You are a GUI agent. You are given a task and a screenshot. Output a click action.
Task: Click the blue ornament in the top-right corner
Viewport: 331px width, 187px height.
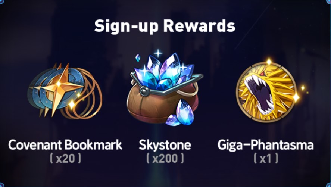329,2
